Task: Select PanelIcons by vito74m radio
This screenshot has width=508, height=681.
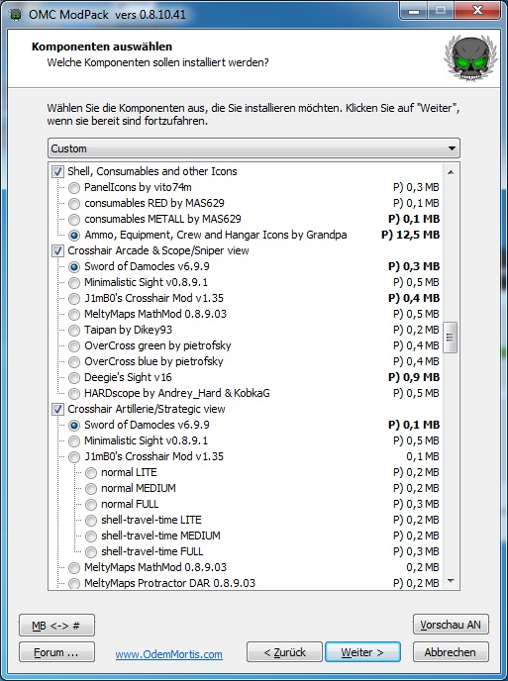Action: (74, 188)
